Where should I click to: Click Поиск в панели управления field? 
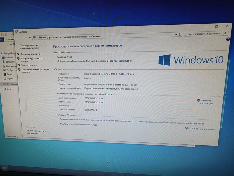click(x=206, y=34)
